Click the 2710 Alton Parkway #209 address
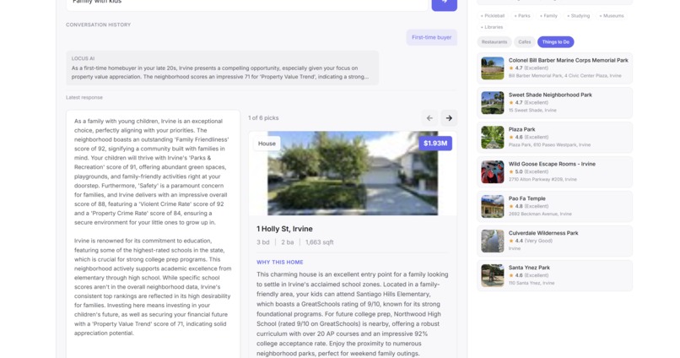Screen dimensions: 680x358 (x=542, y=179)
